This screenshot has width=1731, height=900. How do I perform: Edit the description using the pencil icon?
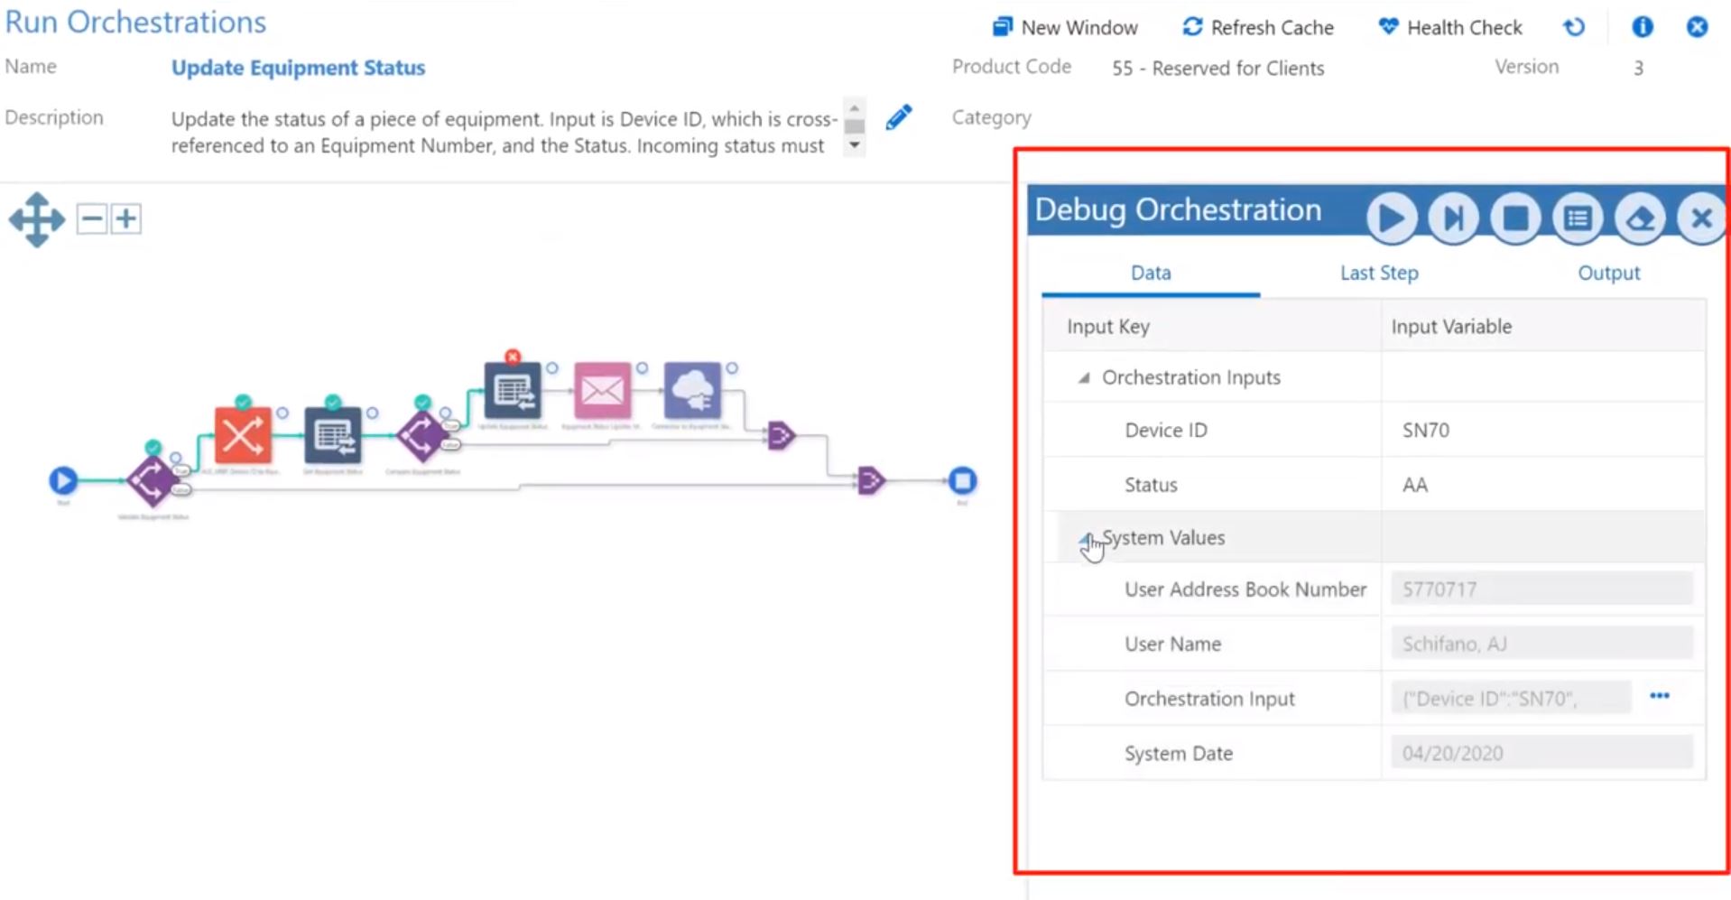pos(898,116)
